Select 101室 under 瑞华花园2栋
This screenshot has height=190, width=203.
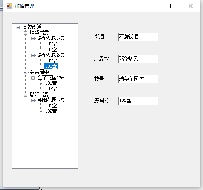(x=51, y=61)
